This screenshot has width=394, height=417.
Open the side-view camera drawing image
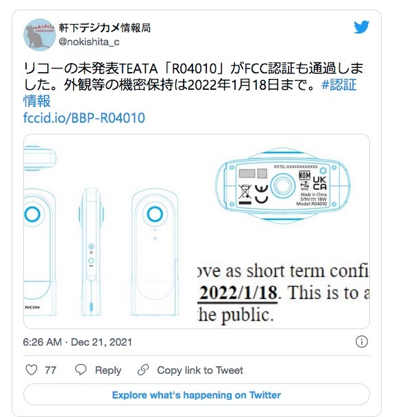coord(91,252)
